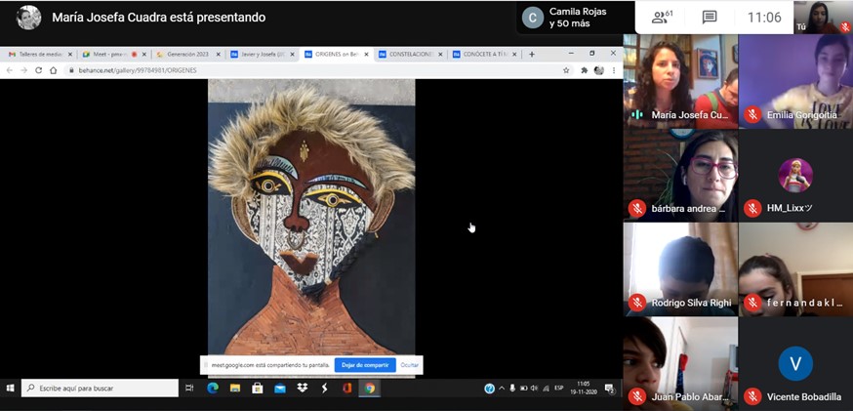Click the Windows search box

coord(101,389)
